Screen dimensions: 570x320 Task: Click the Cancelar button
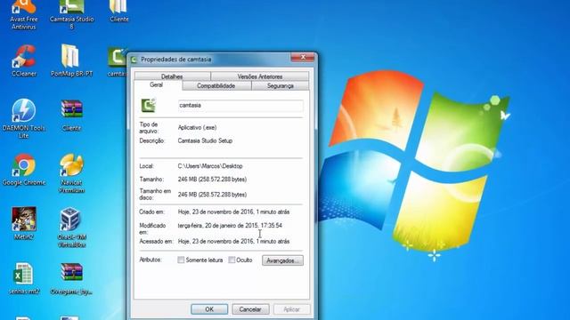pyautogui.click(x=250, y=309)
